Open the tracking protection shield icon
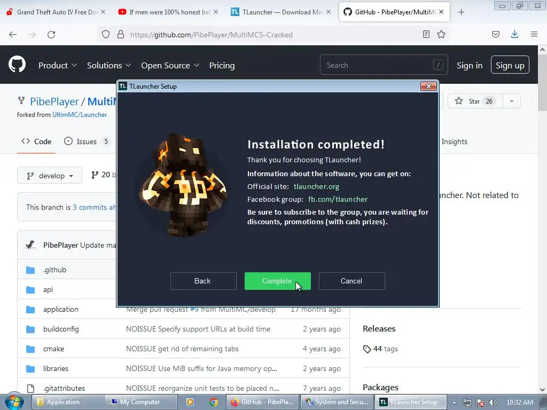Image resolution: width=547 pixels, height=410 pixels. coord(106,35)
